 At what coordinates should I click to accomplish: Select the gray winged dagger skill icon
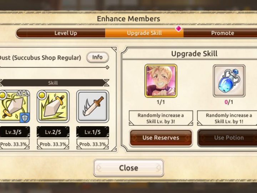(x=93, y=107)
